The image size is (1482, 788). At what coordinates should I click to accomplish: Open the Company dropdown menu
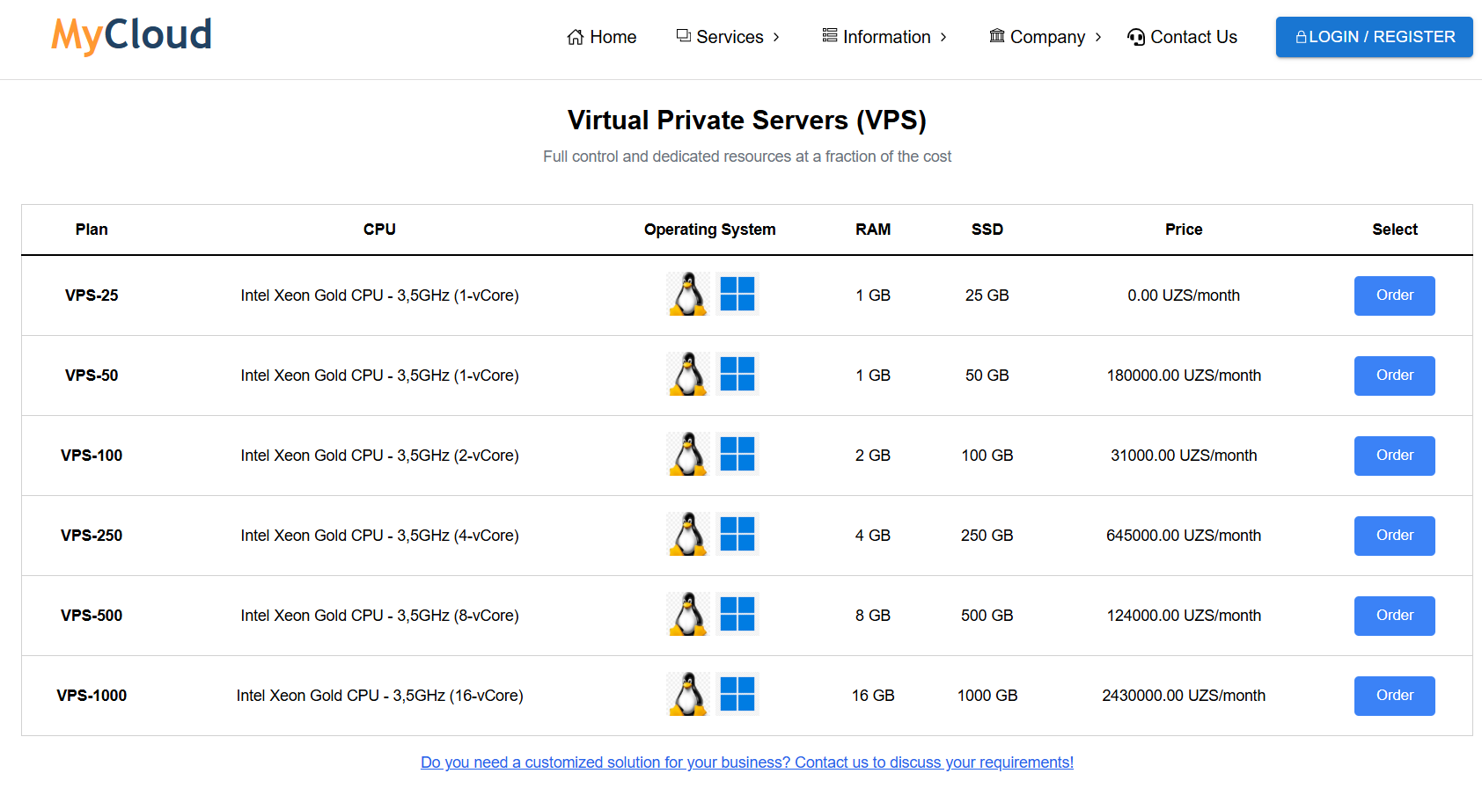(1045, 37)
